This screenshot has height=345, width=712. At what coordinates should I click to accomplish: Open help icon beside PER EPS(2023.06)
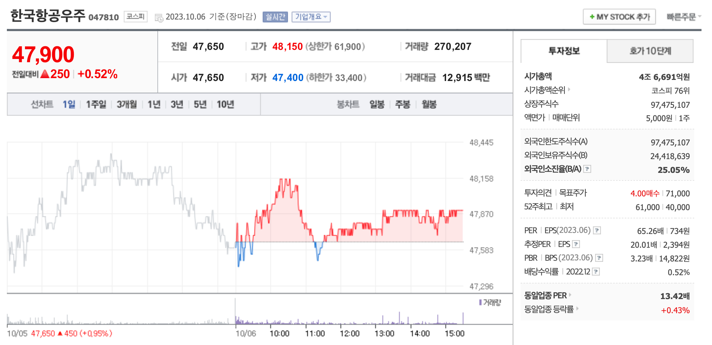point(597,230)
